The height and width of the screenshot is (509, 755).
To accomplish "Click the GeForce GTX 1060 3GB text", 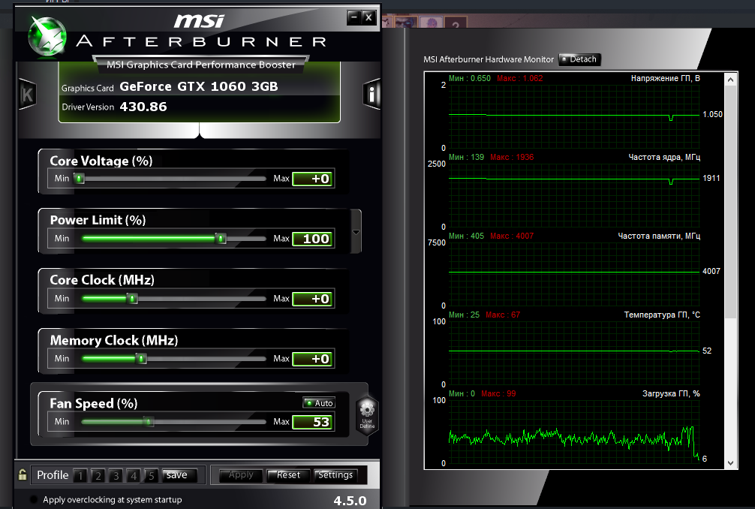I will [x=198, y=86].
